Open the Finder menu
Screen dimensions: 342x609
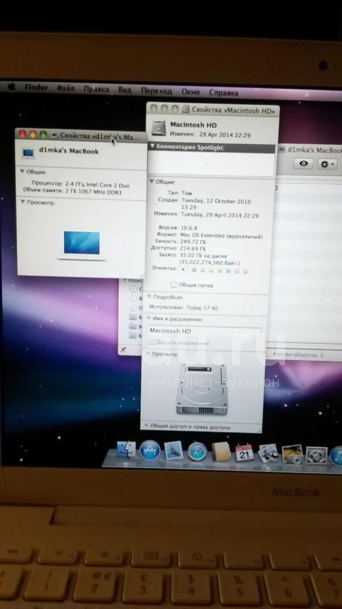coord(36,88)
